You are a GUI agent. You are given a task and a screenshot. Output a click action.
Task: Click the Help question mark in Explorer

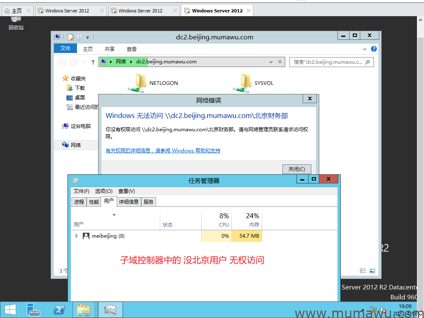(373, 49)
